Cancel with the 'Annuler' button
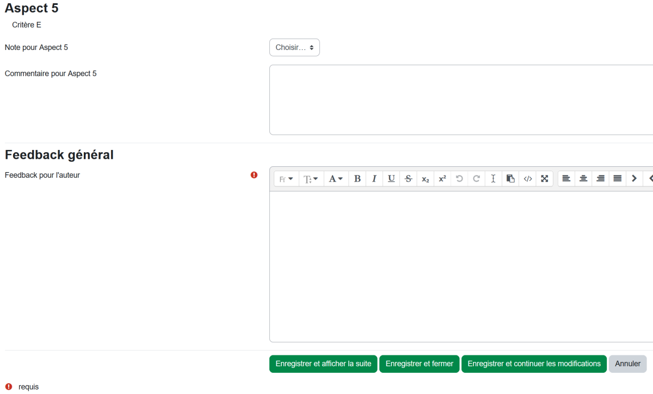The width and height of the screenshot is (653, 394). click(x=627, y=364)
